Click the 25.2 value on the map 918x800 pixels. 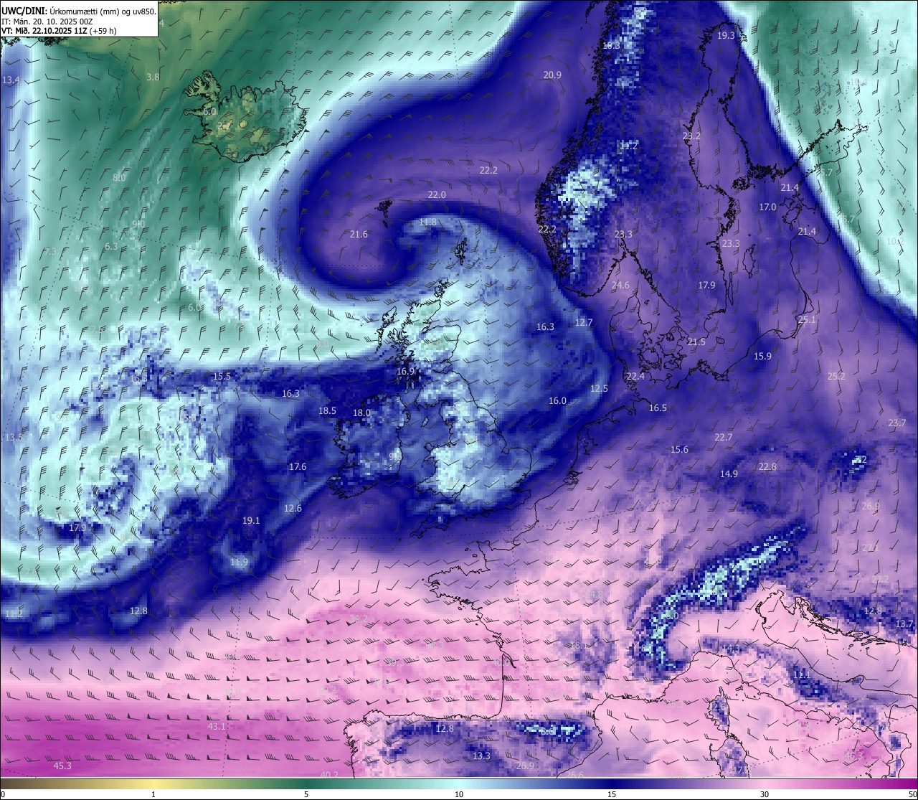coord(836,376)
